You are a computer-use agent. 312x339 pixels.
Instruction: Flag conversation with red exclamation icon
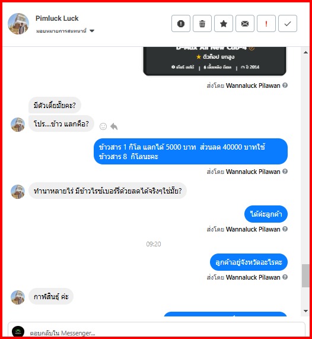(266, 24)
